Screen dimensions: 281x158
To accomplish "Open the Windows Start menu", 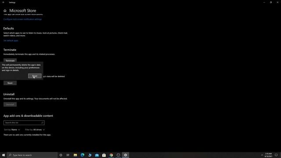I will (4, 155).
